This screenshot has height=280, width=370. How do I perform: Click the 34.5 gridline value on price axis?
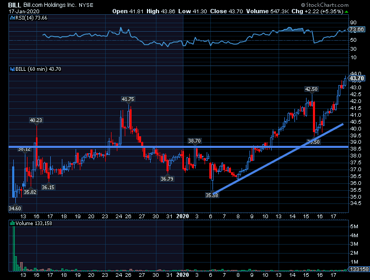[356, 203]
